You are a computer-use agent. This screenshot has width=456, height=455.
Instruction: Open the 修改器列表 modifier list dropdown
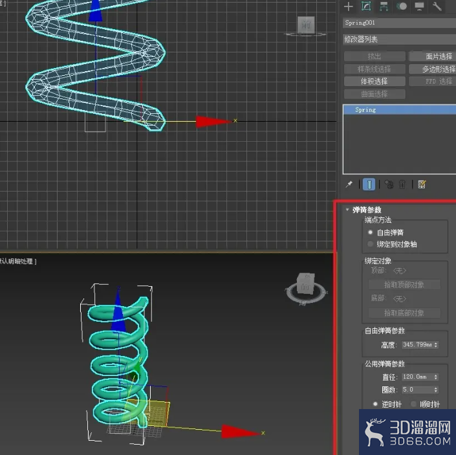click(399, 39)
